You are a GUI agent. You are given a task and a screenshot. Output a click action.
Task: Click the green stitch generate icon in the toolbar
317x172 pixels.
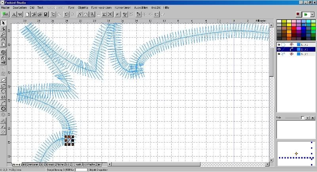coord(6,14)
